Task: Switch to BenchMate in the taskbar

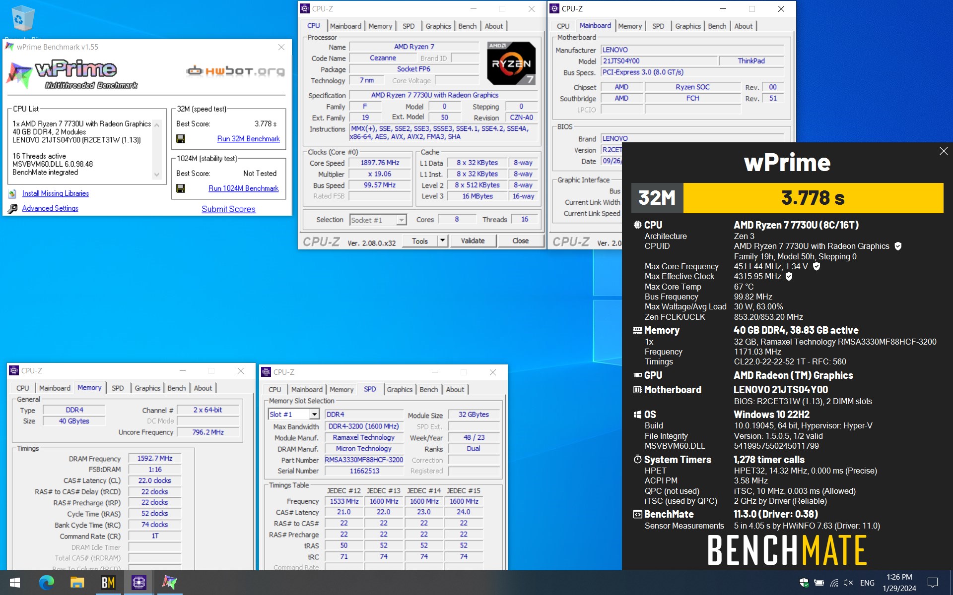Action: tap(108, 583)
